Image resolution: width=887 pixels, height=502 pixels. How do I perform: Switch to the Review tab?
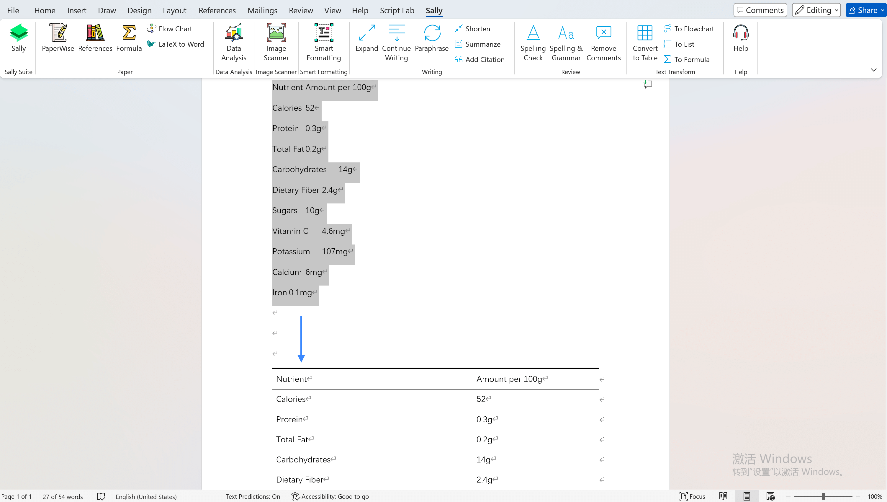[301, 10]
